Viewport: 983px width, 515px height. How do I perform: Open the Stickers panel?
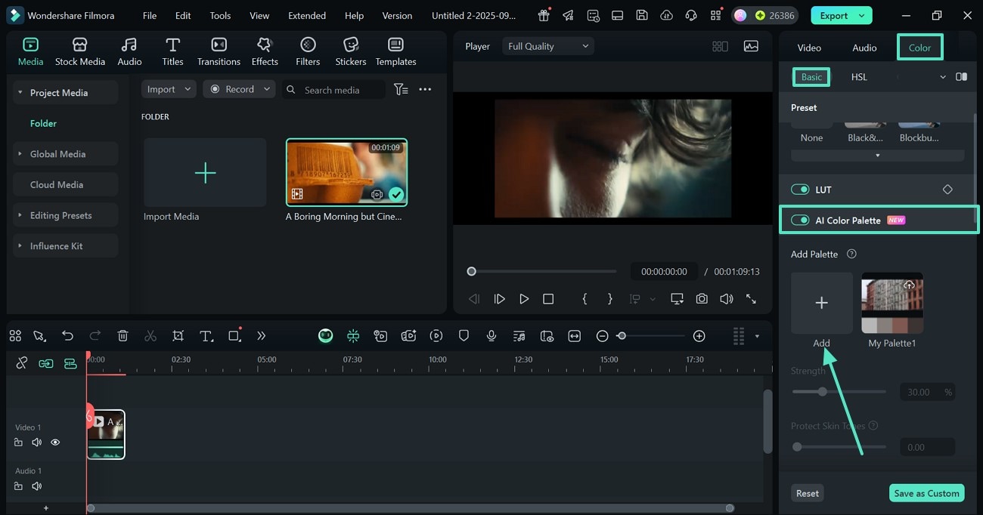click(350, 51)
